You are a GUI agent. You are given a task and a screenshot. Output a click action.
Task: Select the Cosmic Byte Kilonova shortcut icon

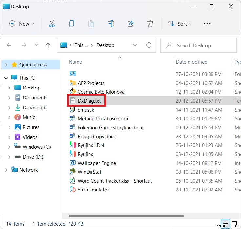coord(73,91)
